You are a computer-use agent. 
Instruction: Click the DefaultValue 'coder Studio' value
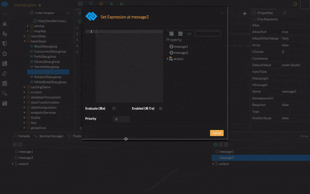(291, 65)
